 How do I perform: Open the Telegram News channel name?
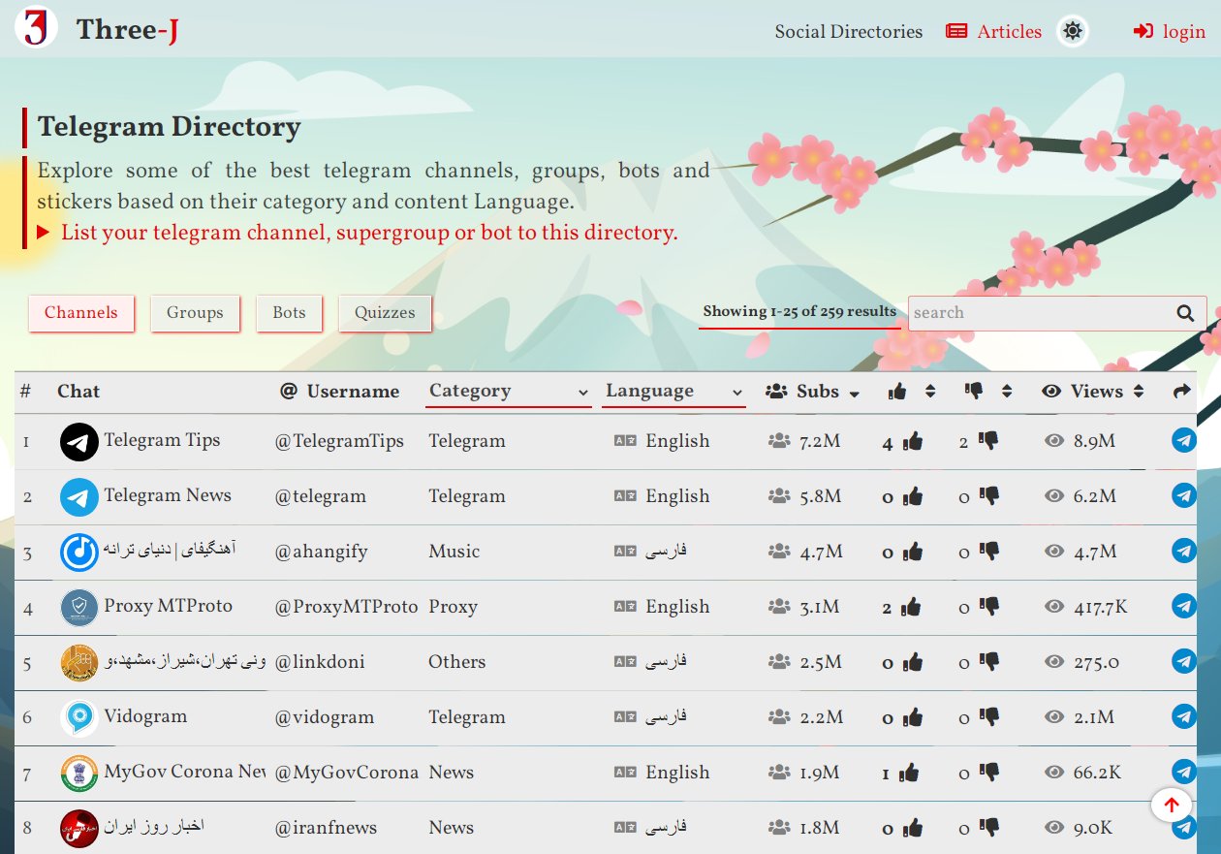tap(168, 495)
